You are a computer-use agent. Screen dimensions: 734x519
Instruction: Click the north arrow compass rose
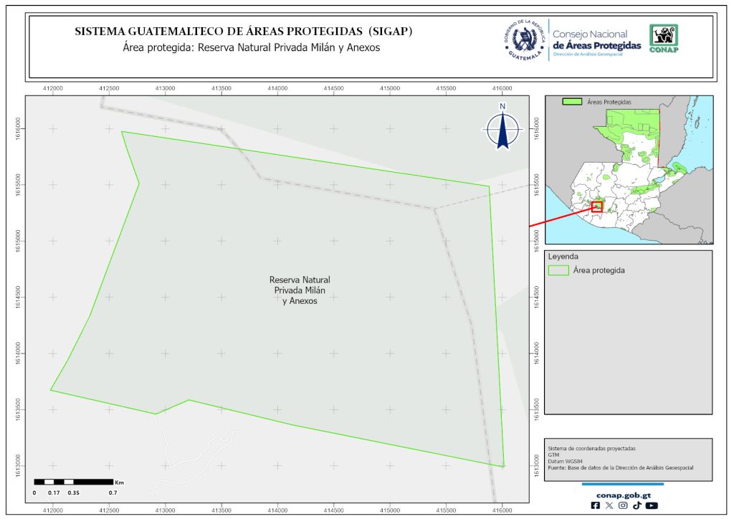[x=503, y=129]
